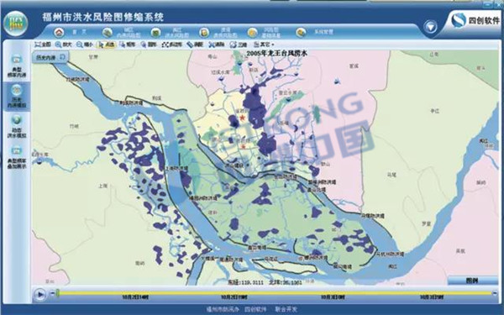Open the 其它 dropdown in the map toolbar

click(264, 45)
